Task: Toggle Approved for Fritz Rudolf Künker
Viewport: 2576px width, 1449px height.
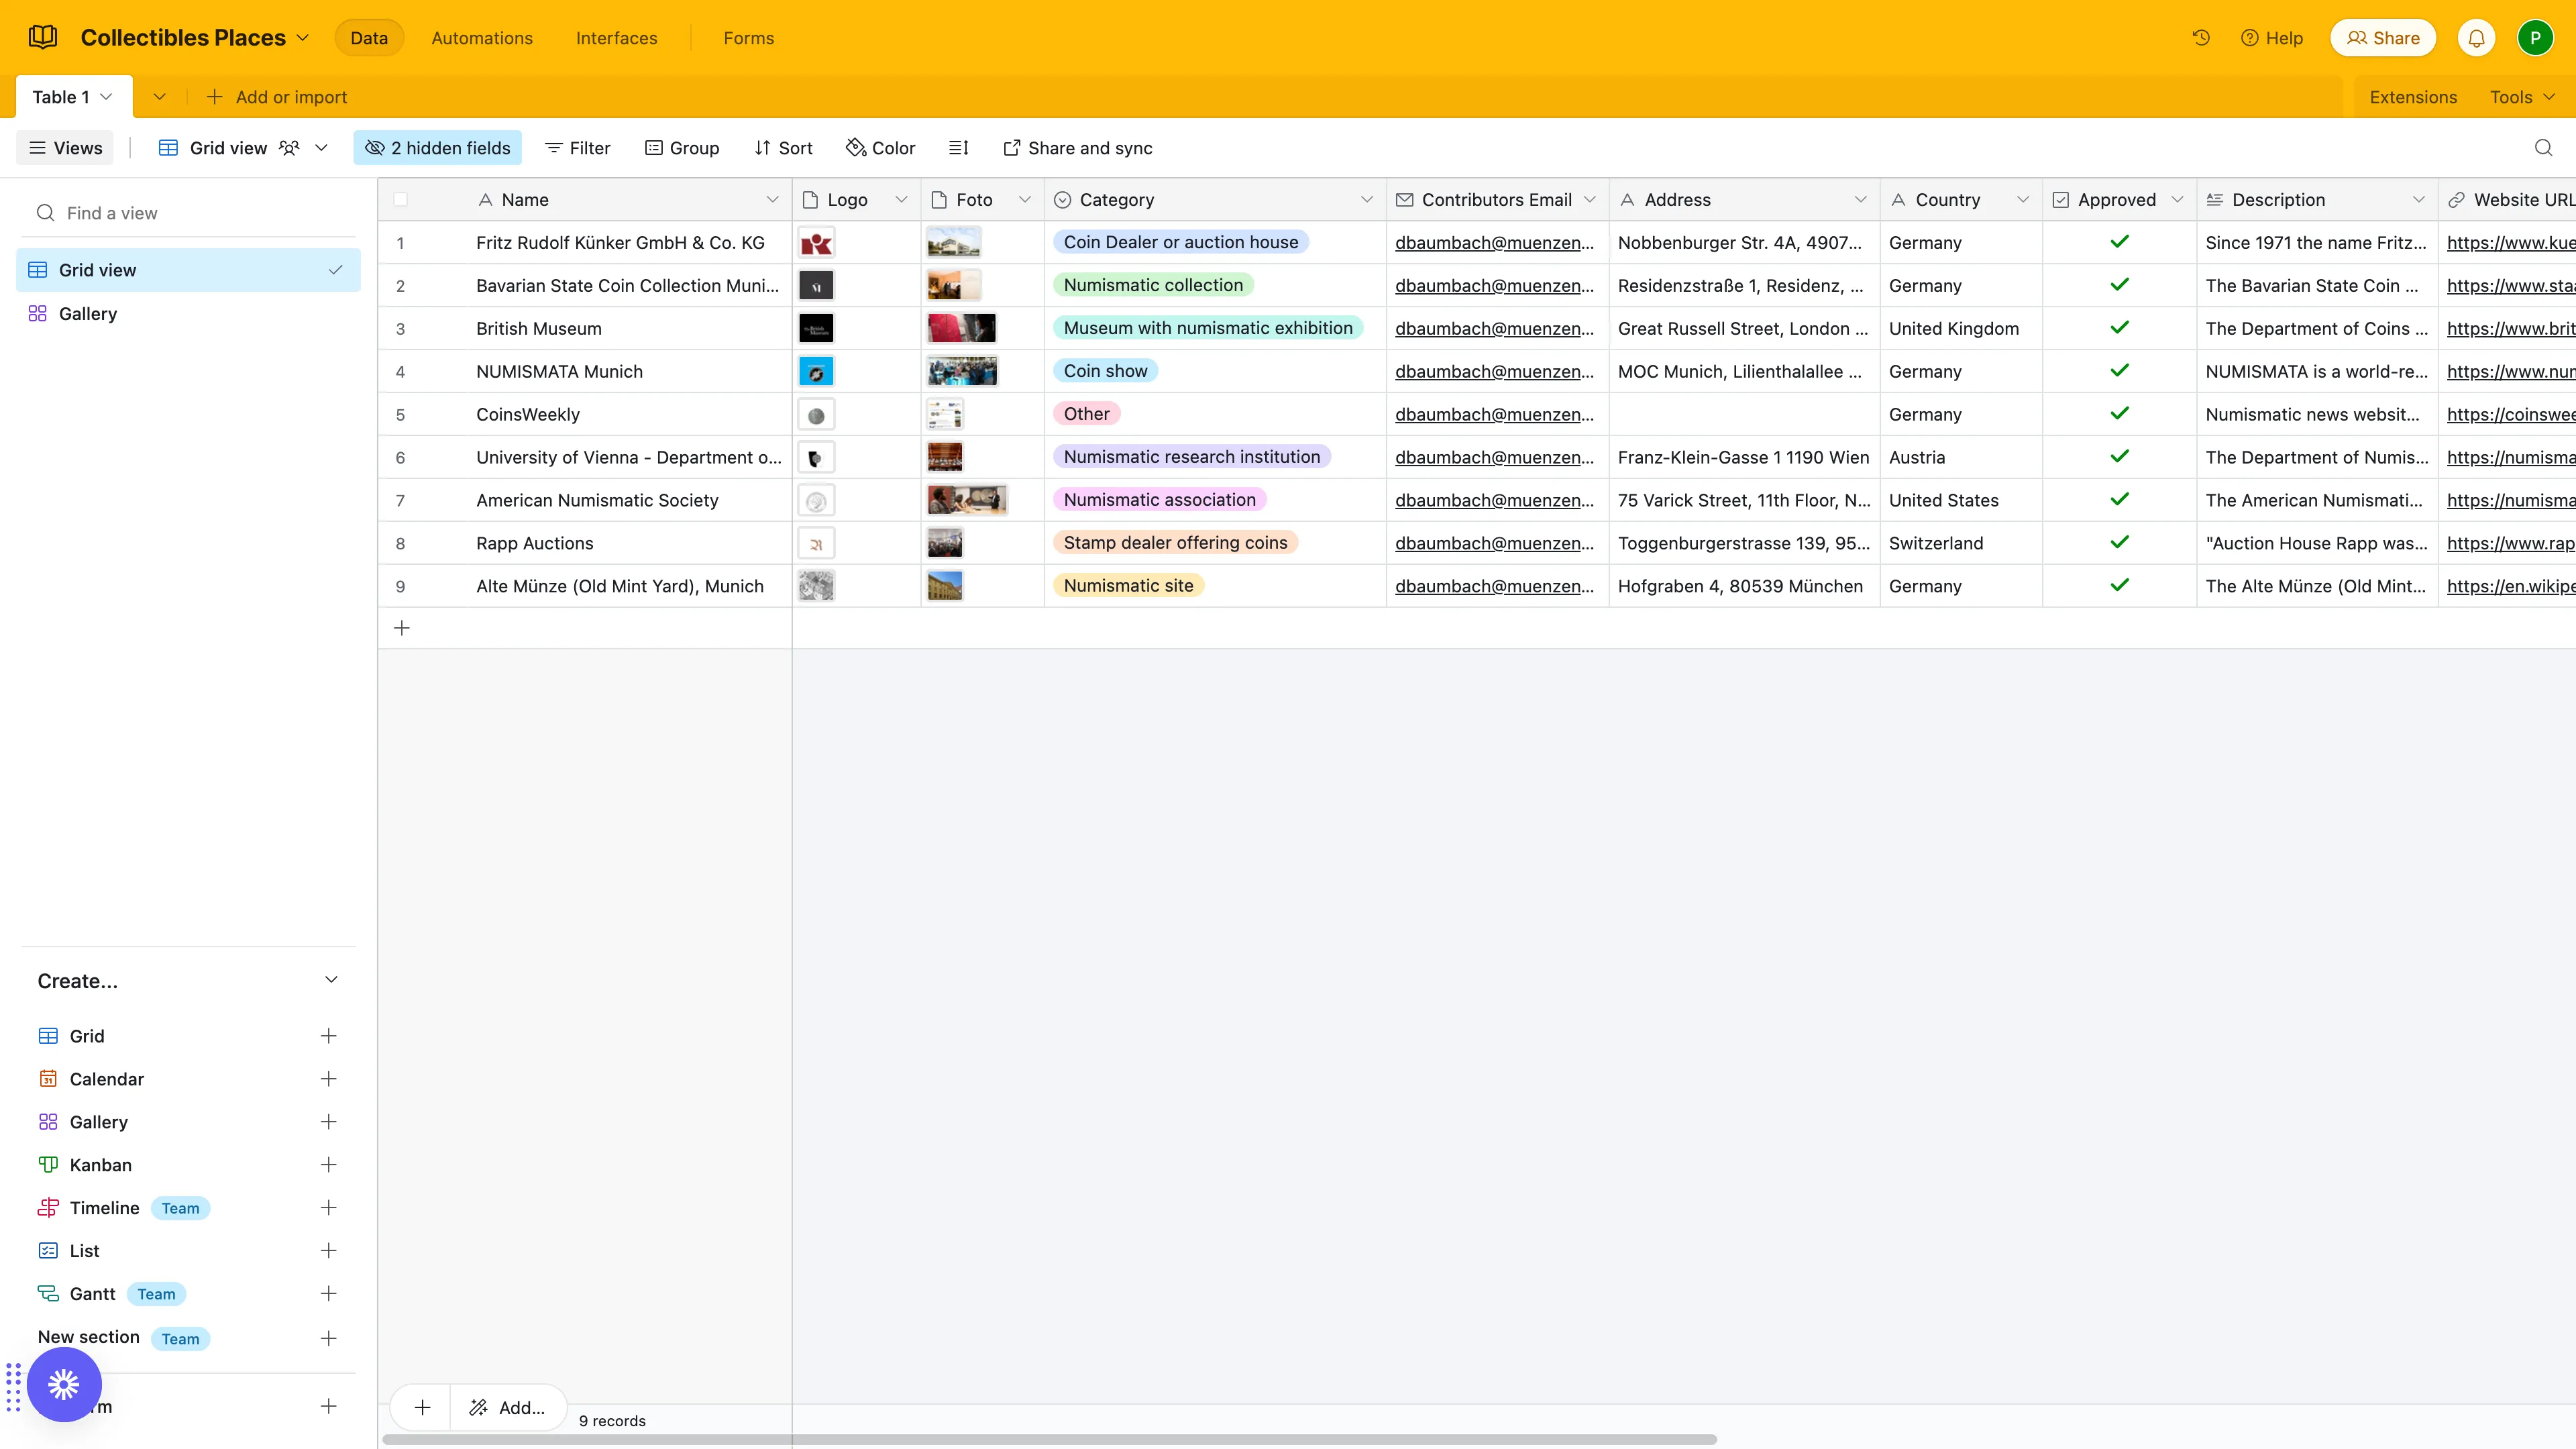Action: coord(2119,242)
